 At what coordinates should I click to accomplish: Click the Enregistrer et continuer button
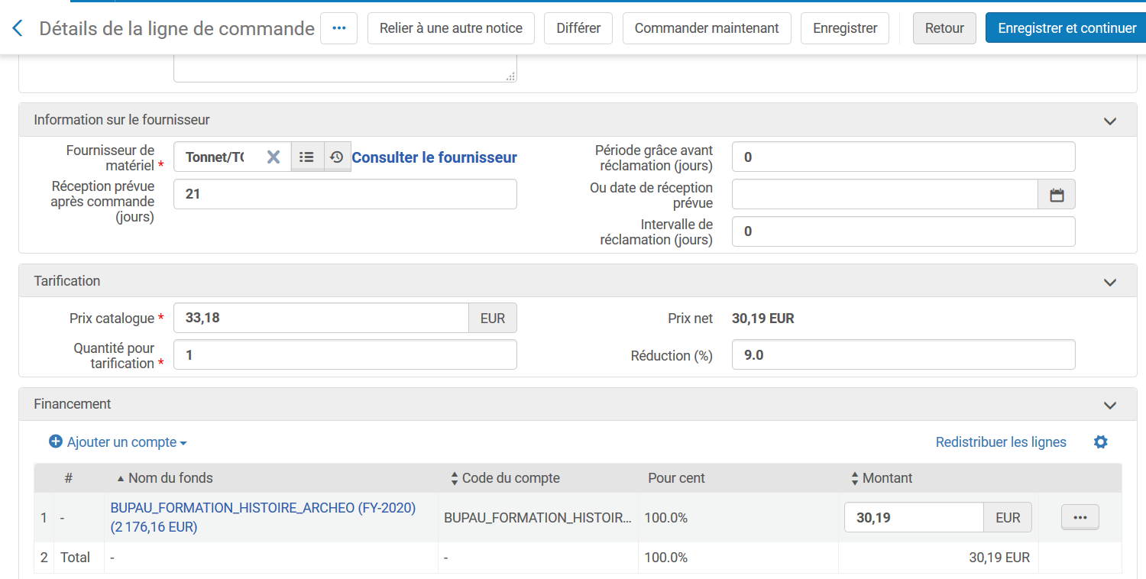pyautogui.click(x=1067, y=28)
